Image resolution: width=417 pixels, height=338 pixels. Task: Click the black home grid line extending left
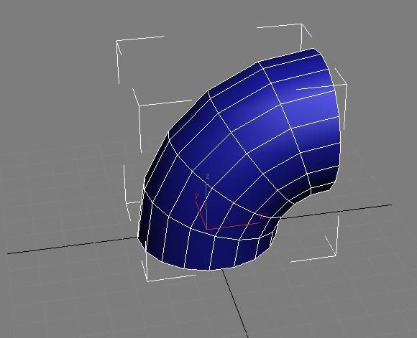(x=72, y=245)
